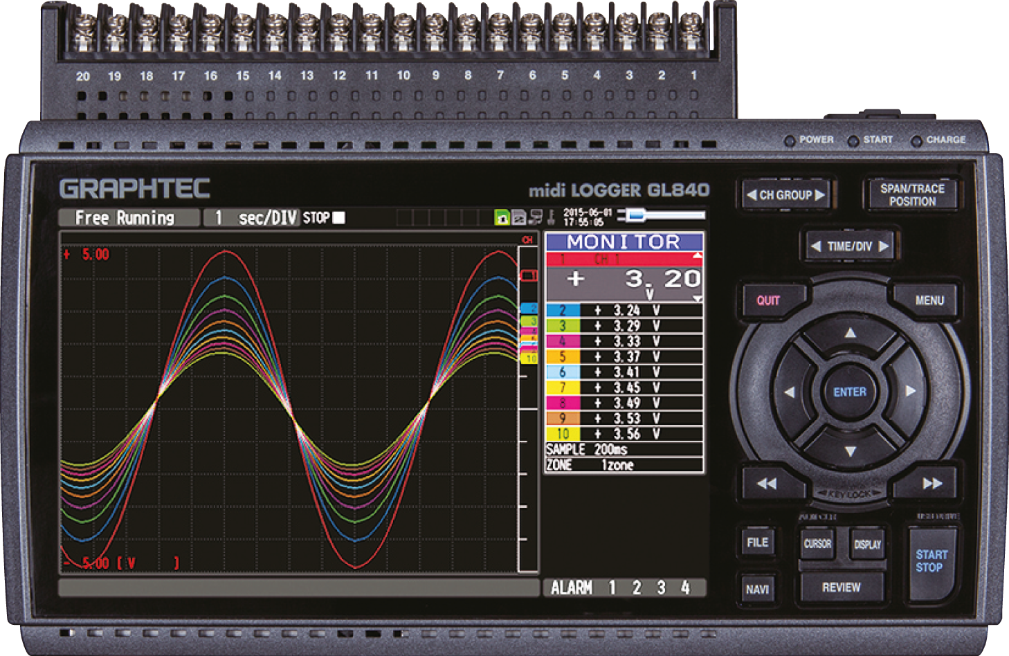1009x656 pixels.
Task: Push the CURSOR key
Action: click(817, 544)
